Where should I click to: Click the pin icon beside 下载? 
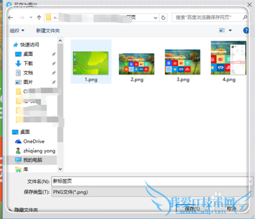(x=54, y=64)
